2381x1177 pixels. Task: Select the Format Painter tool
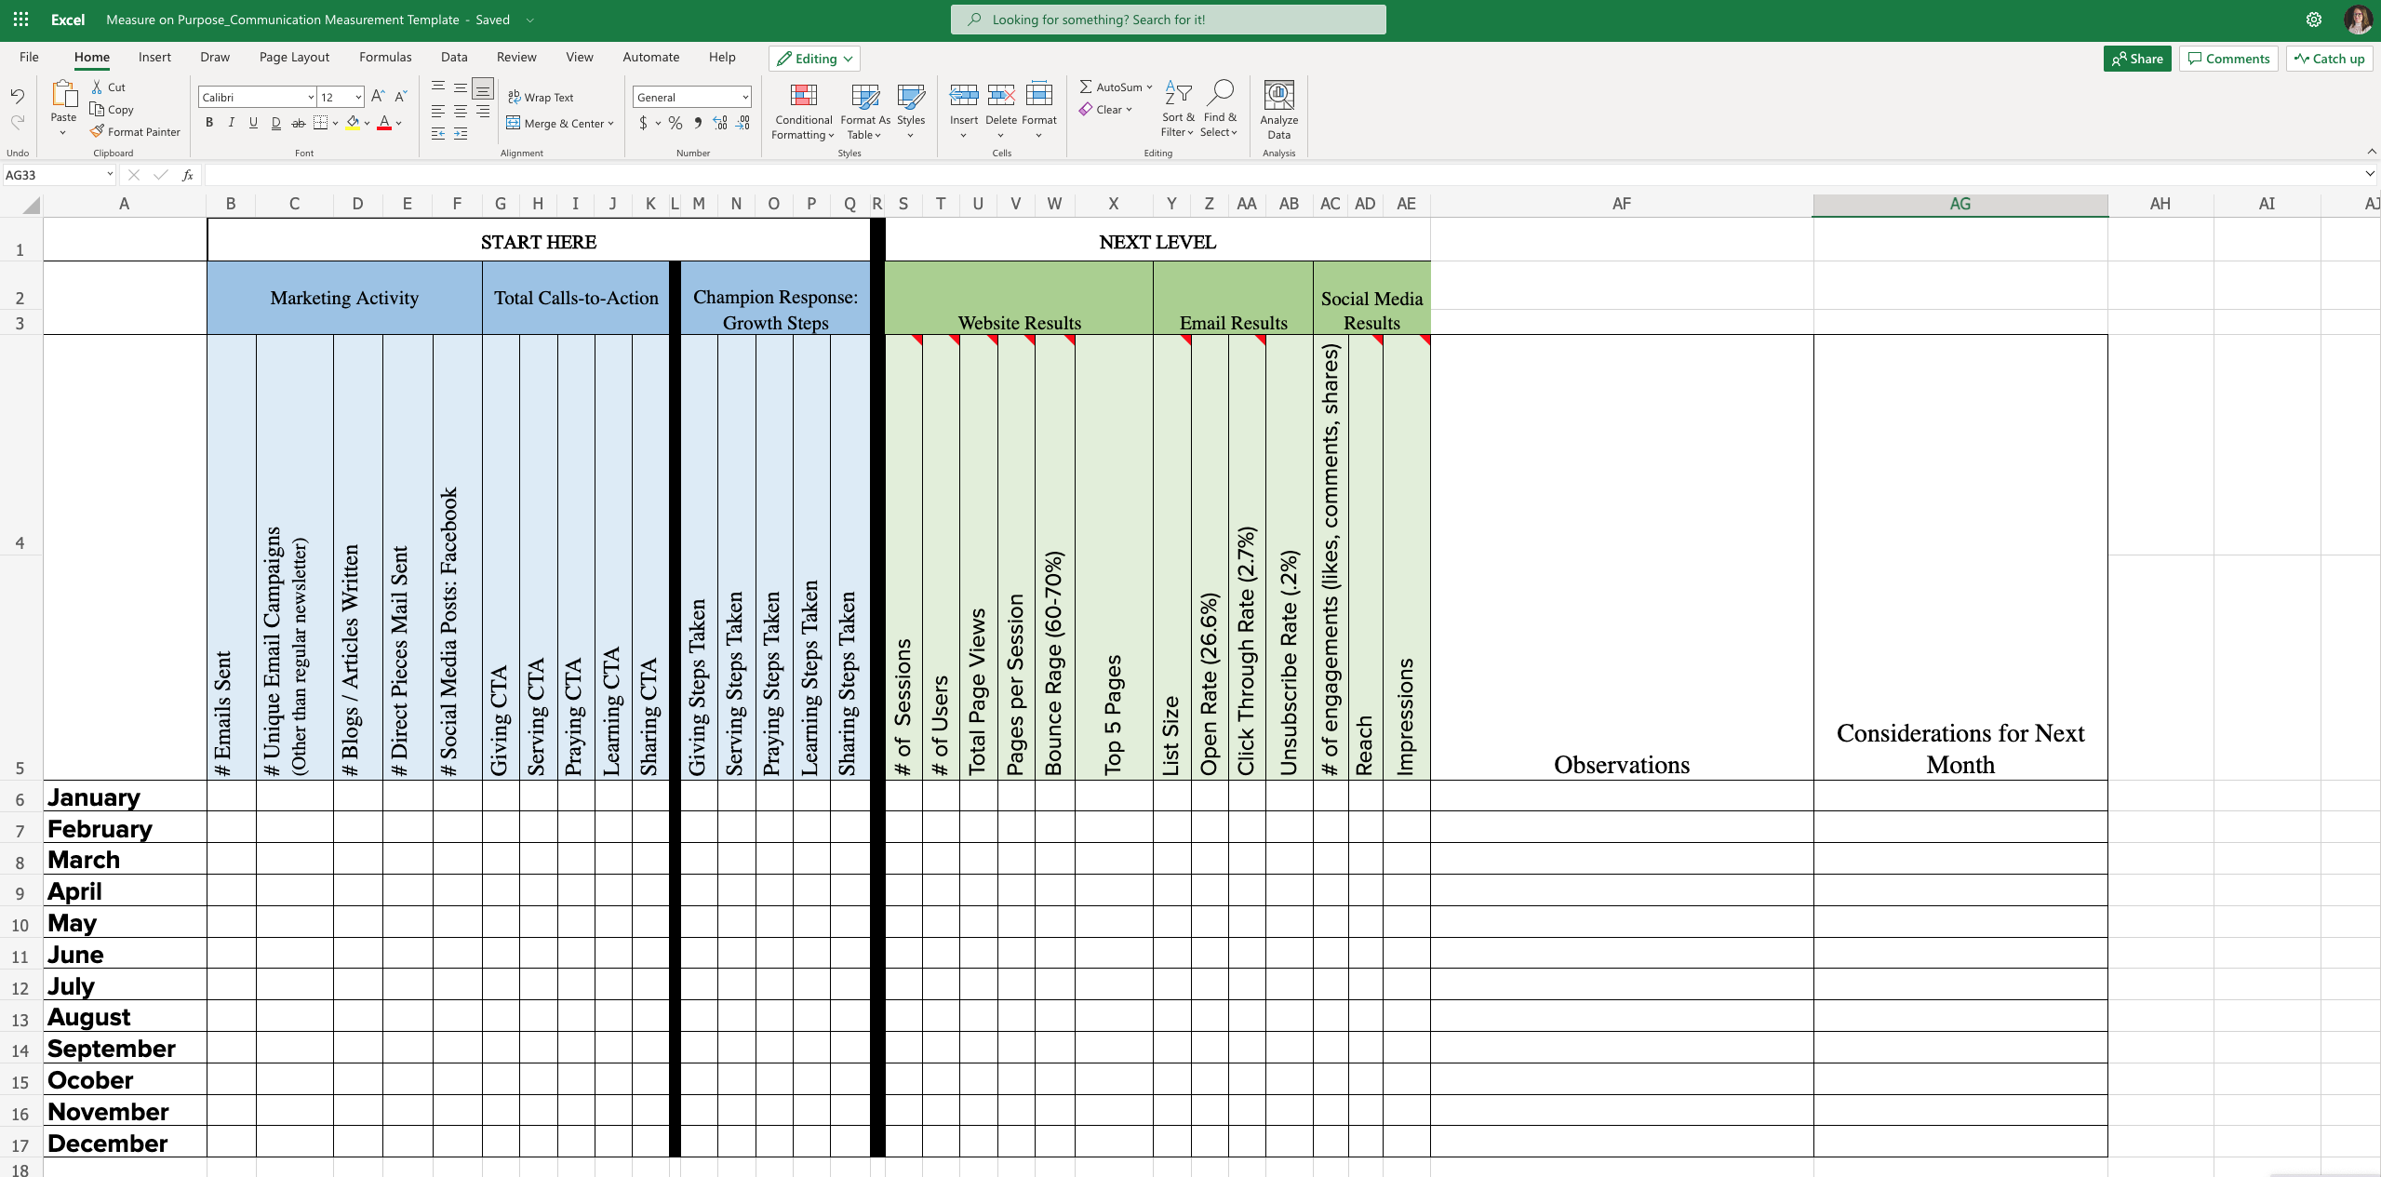[x=135, y=131]
